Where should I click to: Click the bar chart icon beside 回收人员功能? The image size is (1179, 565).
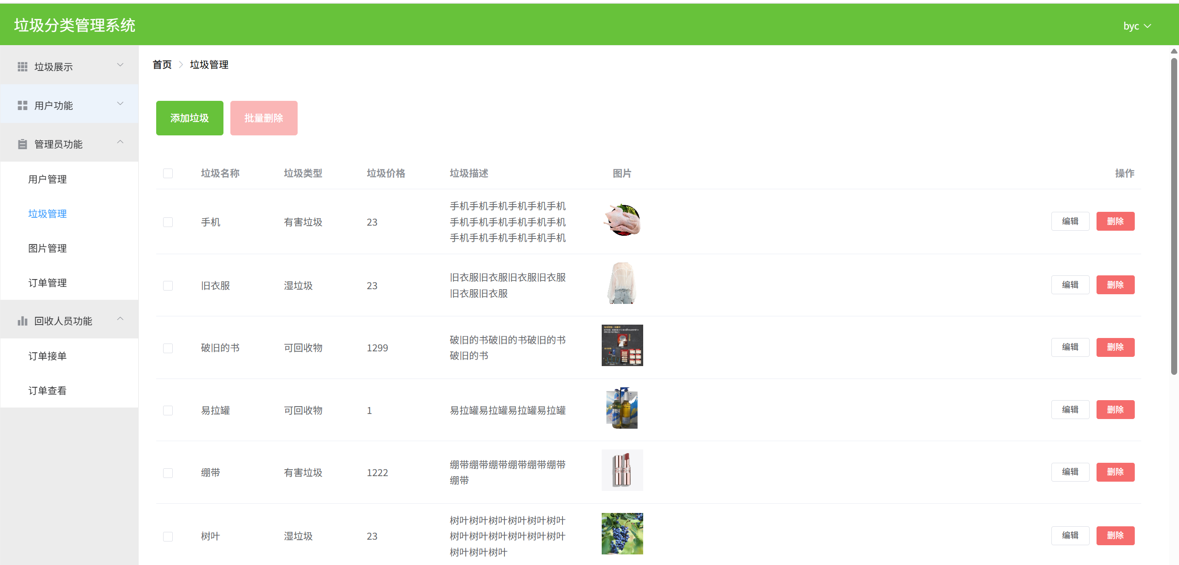22,321
